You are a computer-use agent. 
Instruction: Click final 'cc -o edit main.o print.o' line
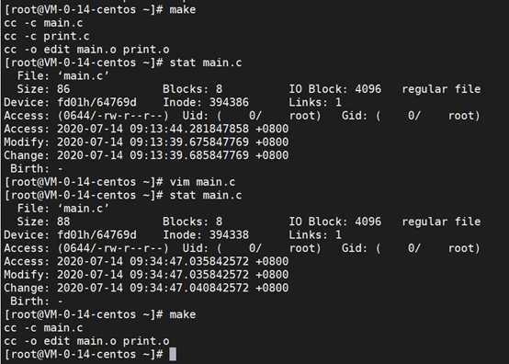pyautogui.click(x=86, y=341)
